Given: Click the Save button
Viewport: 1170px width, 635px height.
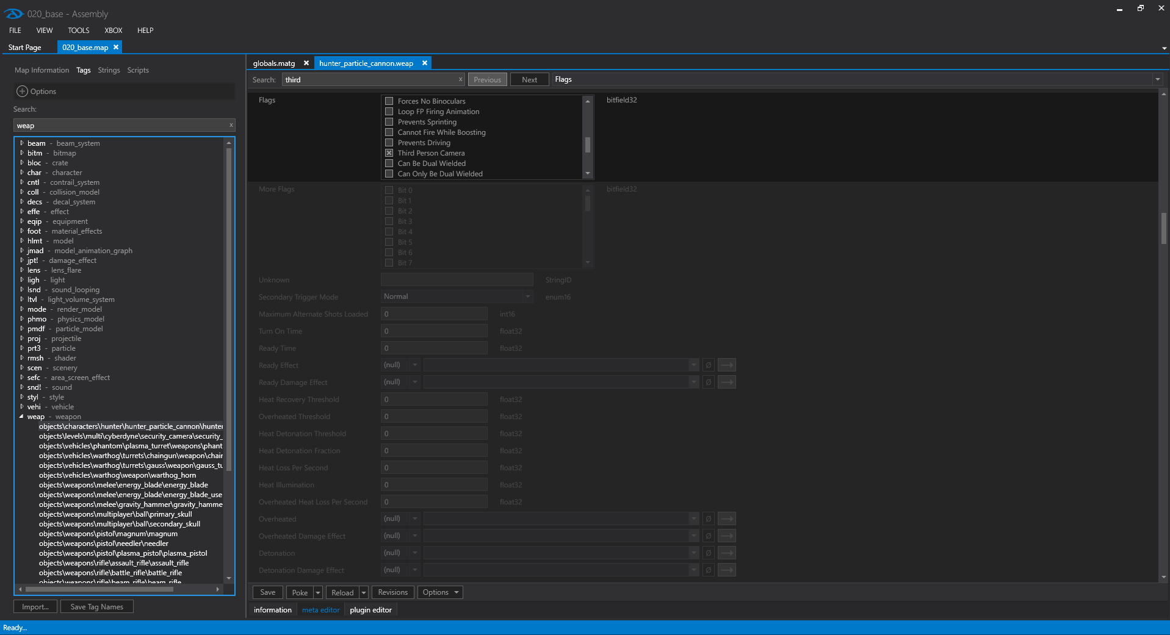Looking at the screenshot, I should [x=268, y=592].
